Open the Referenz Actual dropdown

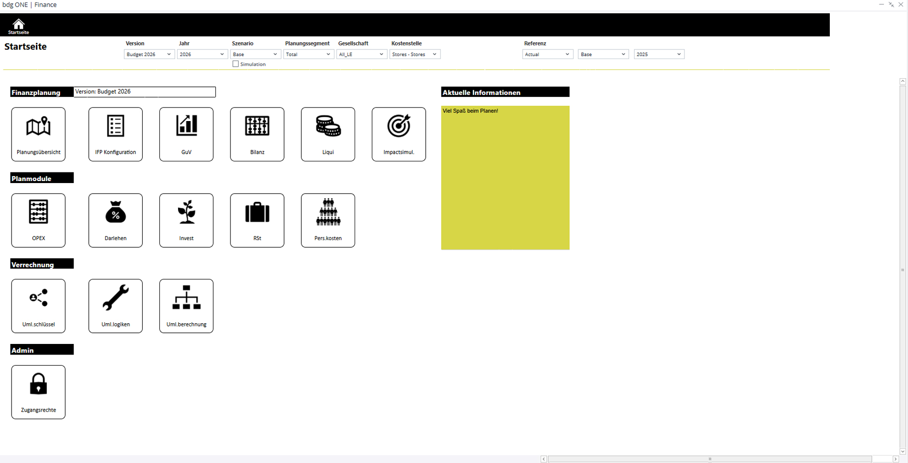pyautogui.click(x=547, y=54)
